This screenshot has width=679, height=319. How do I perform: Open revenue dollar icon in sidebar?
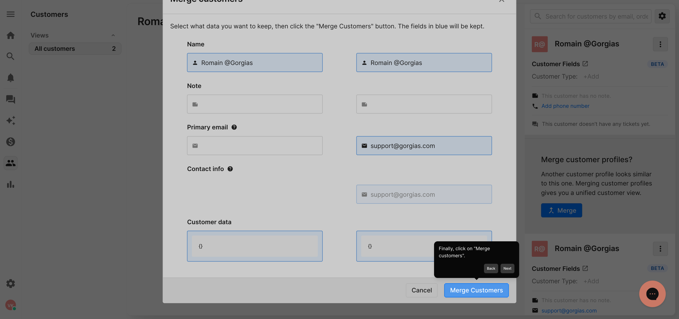coord(11,142)
